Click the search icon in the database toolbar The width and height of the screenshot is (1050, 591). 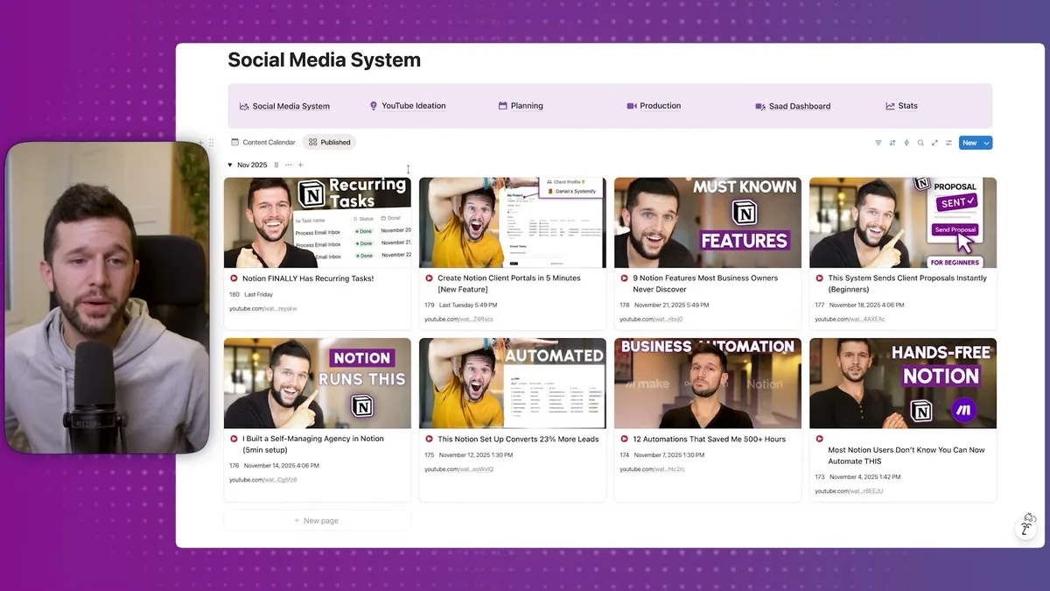tap(920, 142)
